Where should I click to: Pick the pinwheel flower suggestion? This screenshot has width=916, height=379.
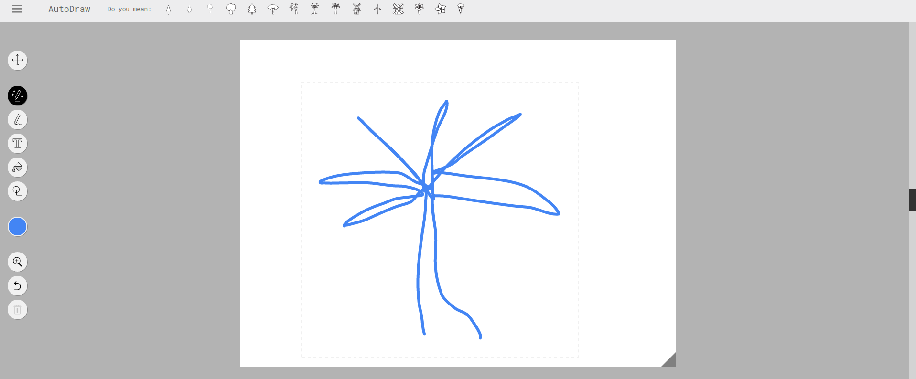440,9
